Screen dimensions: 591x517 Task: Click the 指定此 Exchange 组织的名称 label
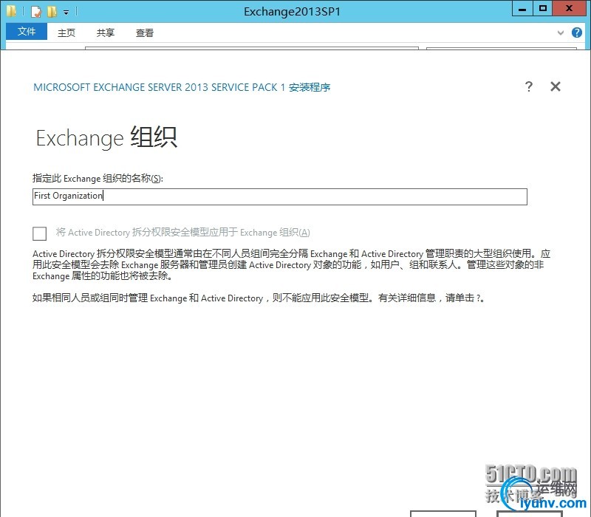coord(98,178)
